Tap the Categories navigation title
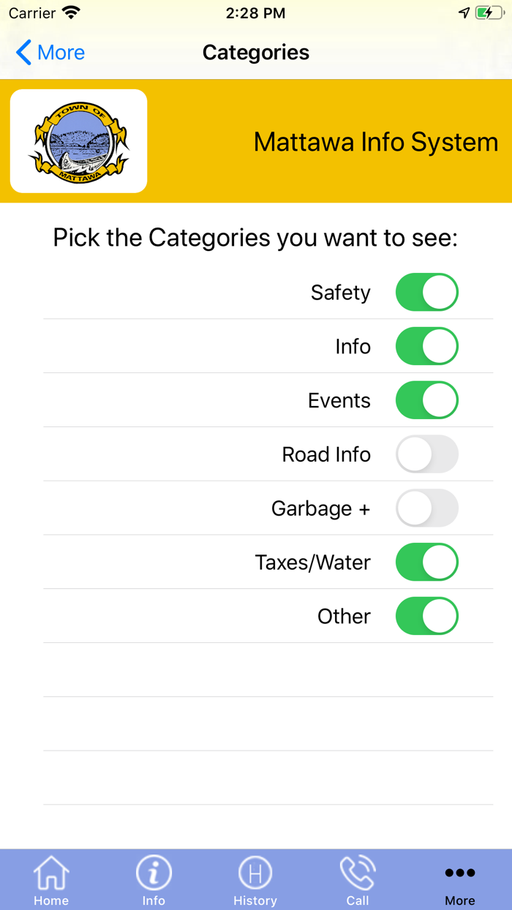This screenshot has height=910, width=512. point(256,53)
